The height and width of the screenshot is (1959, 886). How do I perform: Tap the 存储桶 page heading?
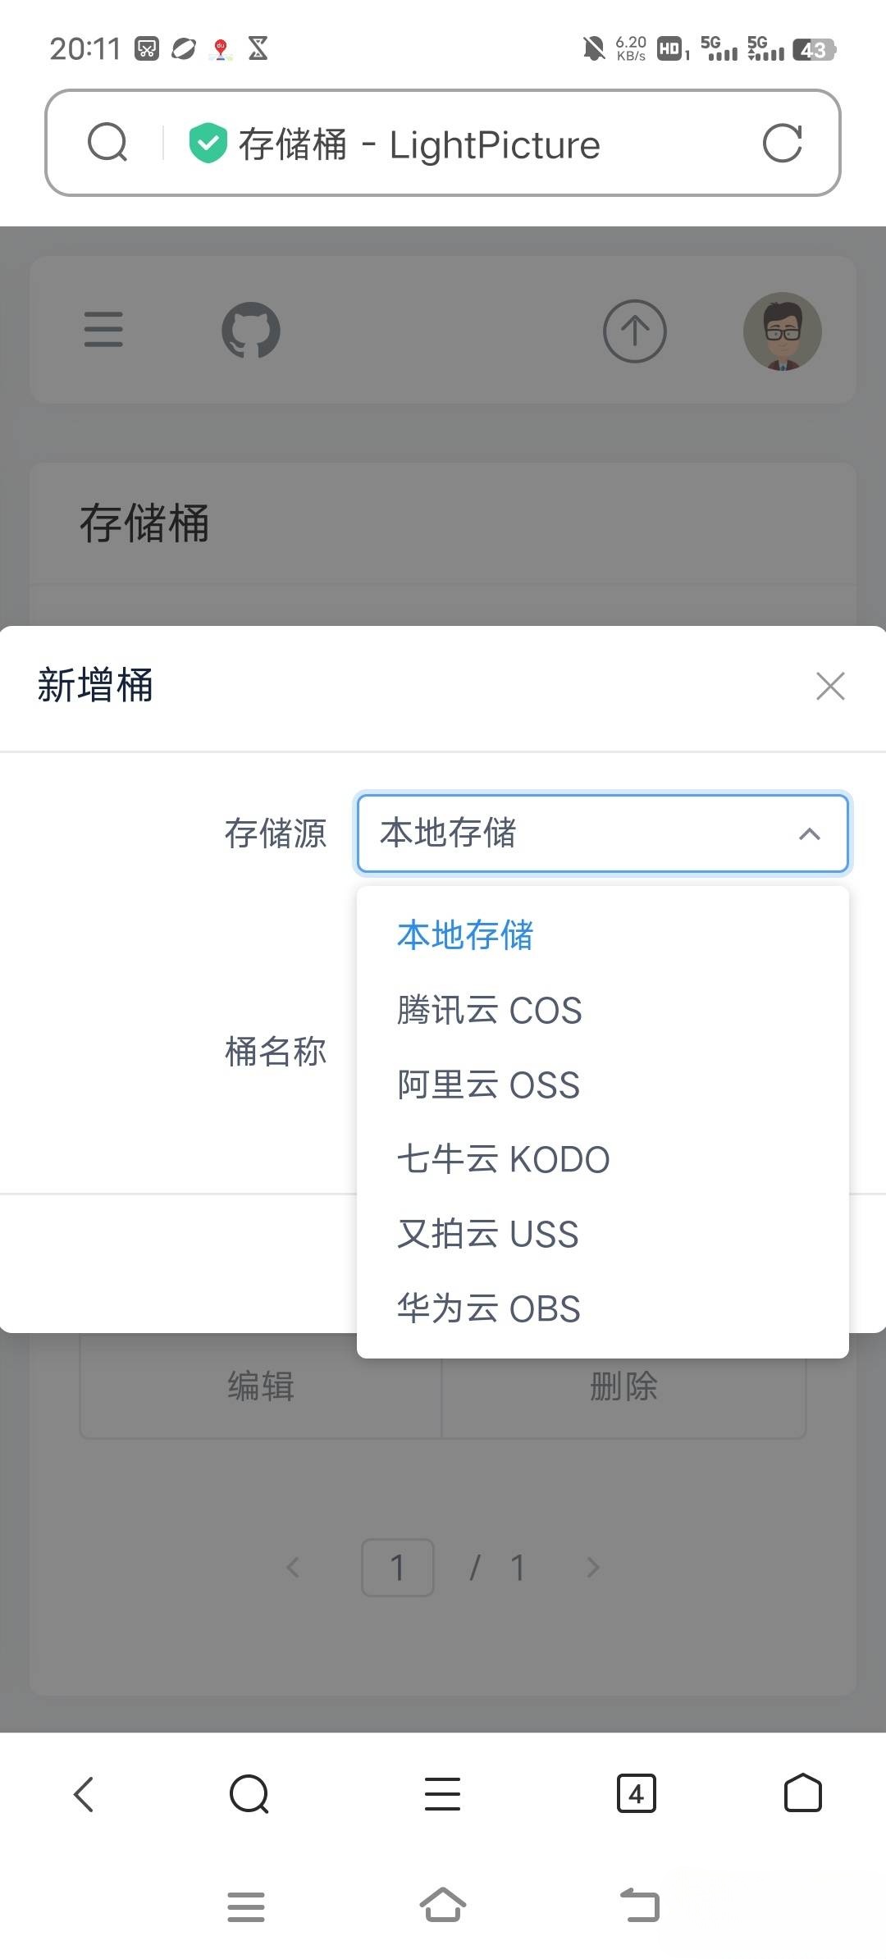coord(144,523)
